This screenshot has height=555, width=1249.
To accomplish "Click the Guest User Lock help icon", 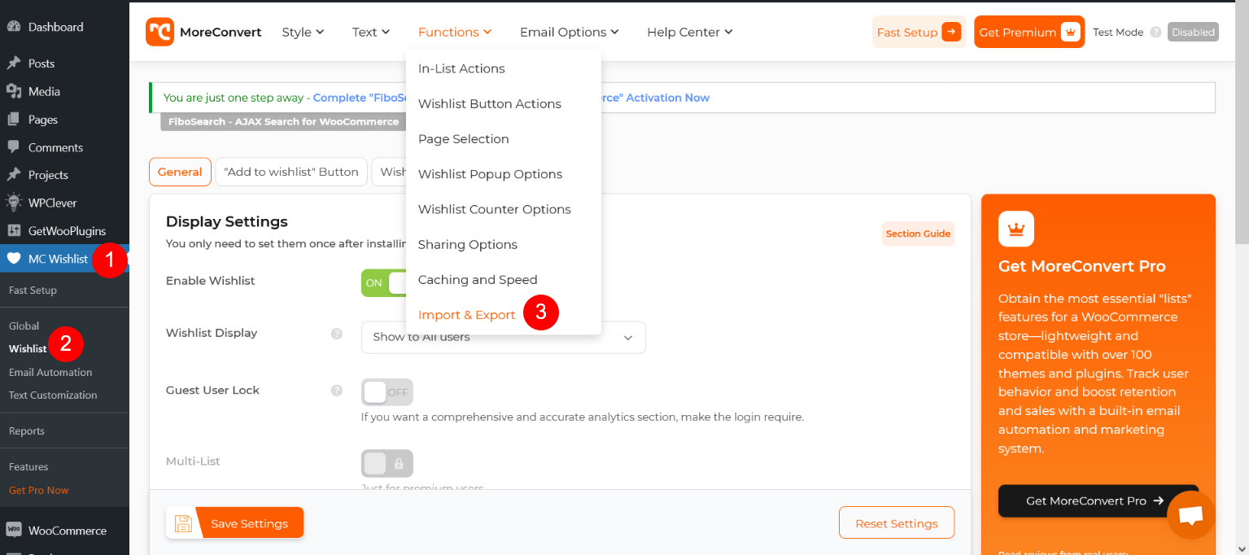I will coord(337,391).
